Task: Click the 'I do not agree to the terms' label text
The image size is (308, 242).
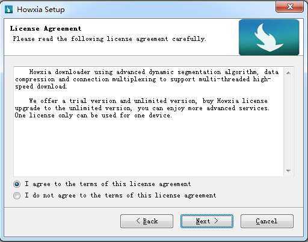Action: (120, 196)
